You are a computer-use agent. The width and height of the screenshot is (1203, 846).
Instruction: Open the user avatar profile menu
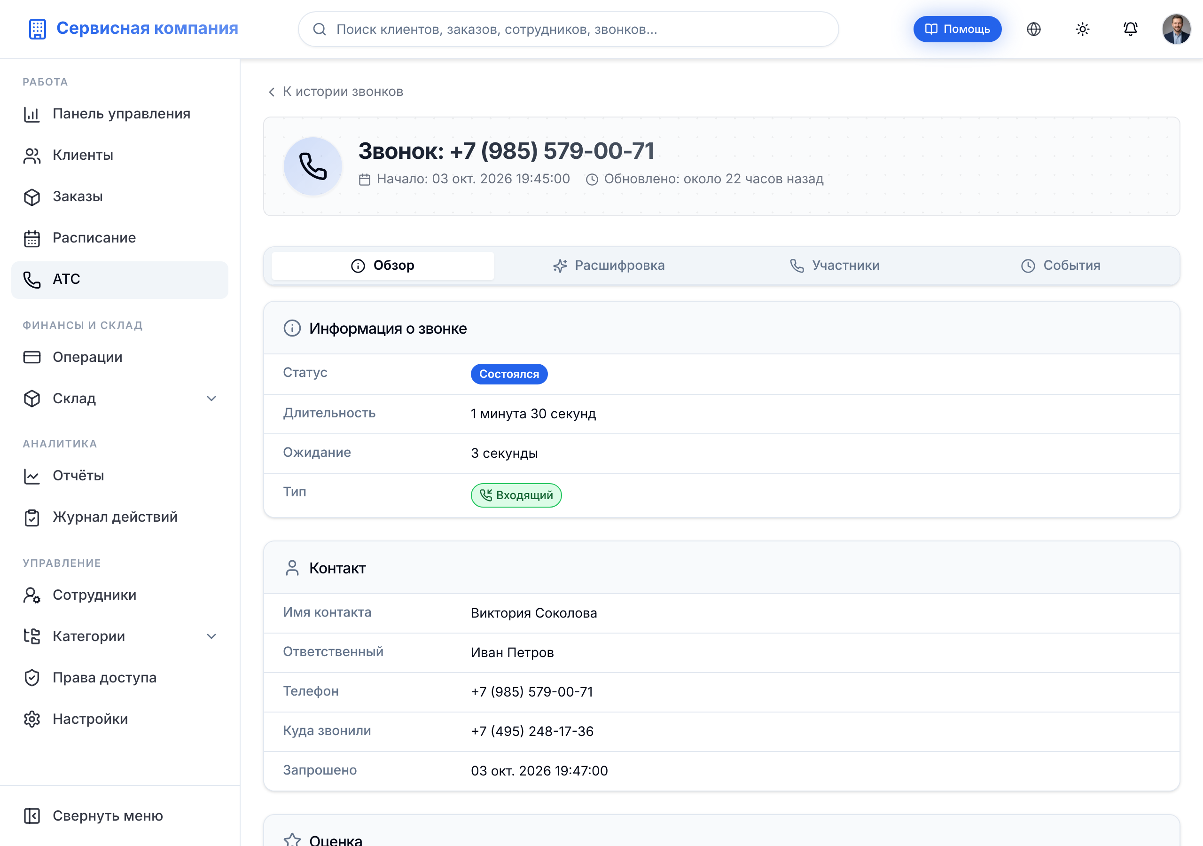click(x=1176, y=29)
